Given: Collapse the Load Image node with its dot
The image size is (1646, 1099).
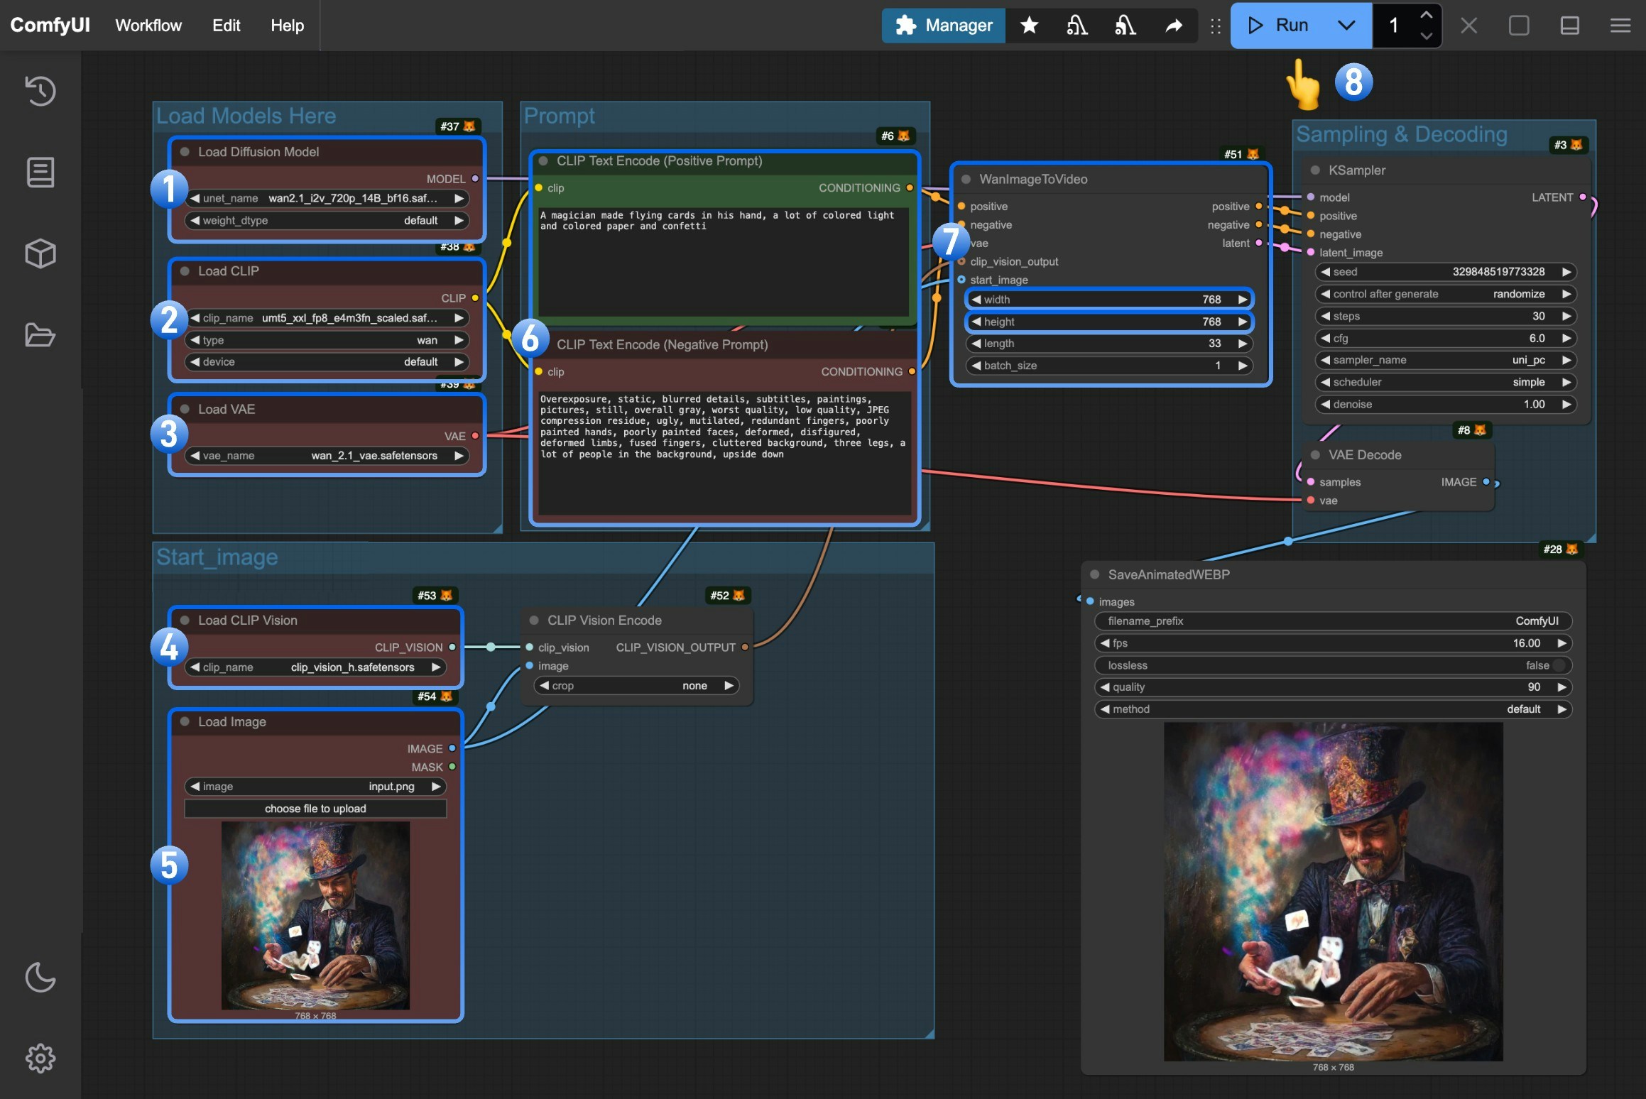Looking at the screenshot, I should click(x=185, y=722).
